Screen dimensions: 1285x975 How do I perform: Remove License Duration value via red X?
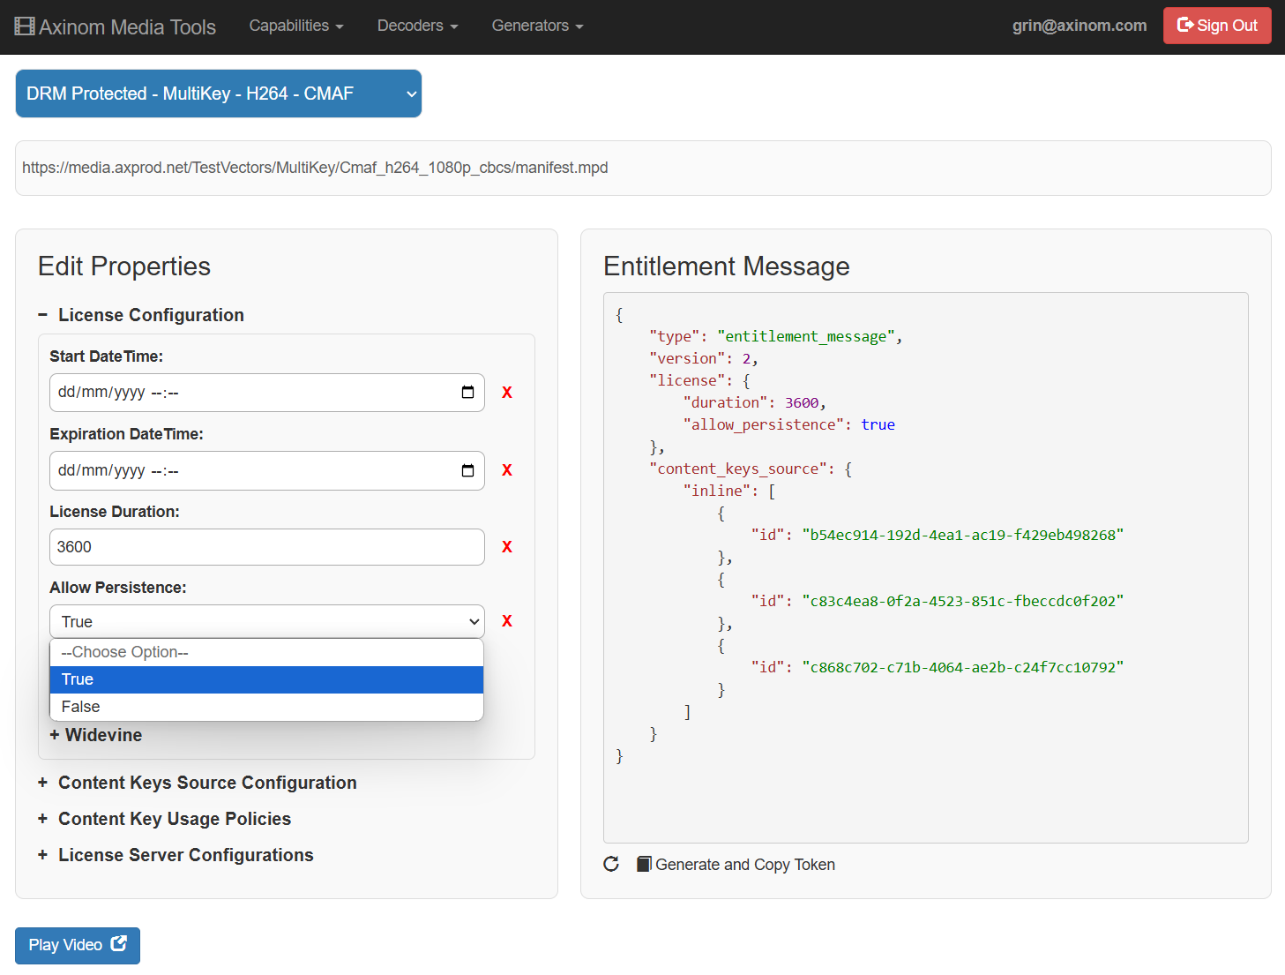[x=507, y=547]
